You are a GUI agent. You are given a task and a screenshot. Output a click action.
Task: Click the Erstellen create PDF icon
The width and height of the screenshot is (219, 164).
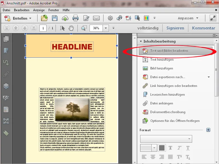7,18
